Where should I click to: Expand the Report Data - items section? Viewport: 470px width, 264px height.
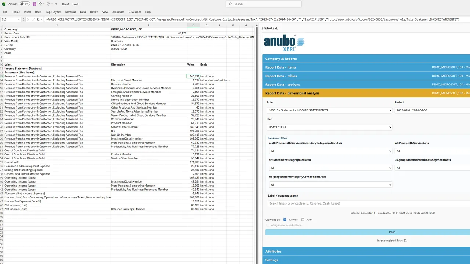pyautogui.click(x=366, y=67)
